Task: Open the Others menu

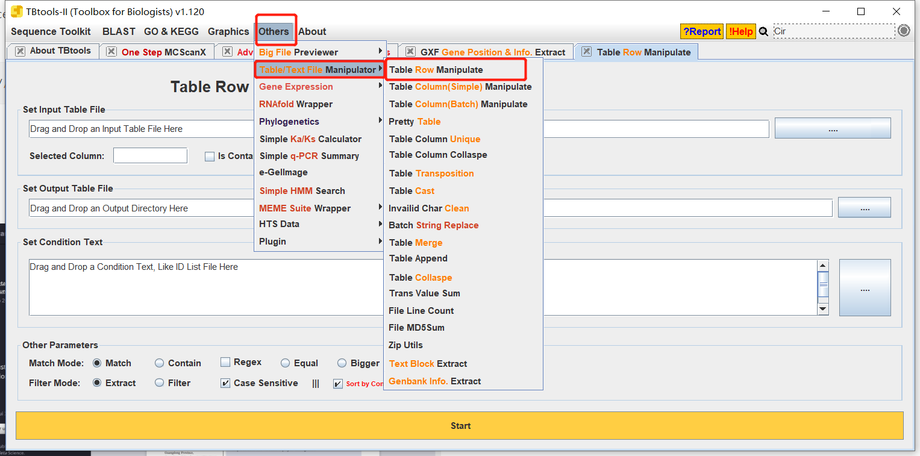Action: click(x=274, y=31)
